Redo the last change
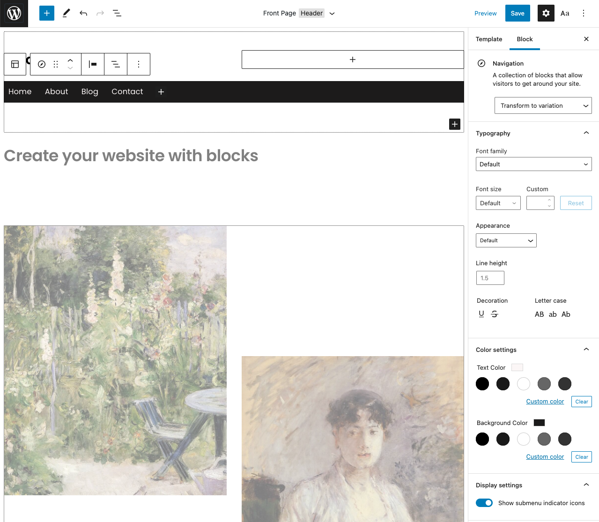Image resolution: width=599 pixels, height=522 pixels. point(100,13)
